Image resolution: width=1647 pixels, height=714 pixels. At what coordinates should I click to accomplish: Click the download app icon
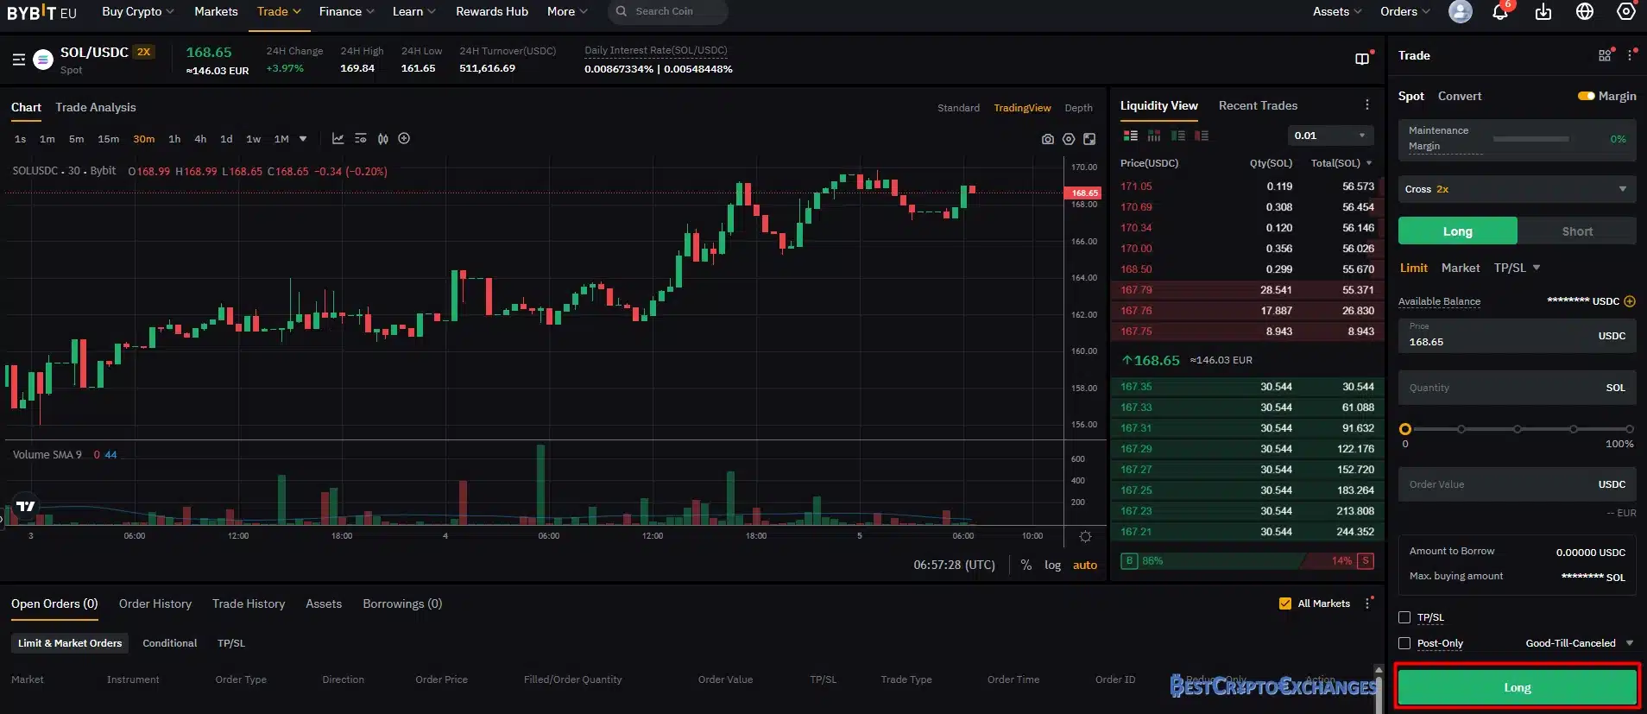[x=1543, y=12]
